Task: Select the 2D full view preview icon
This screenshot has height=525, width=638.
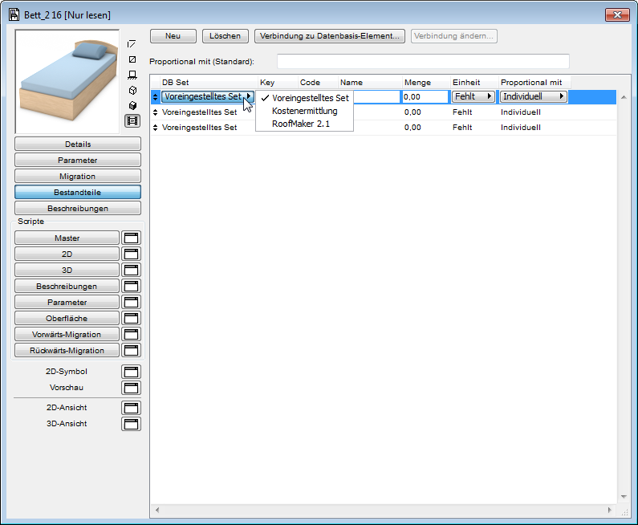Action: click(132, 59)
